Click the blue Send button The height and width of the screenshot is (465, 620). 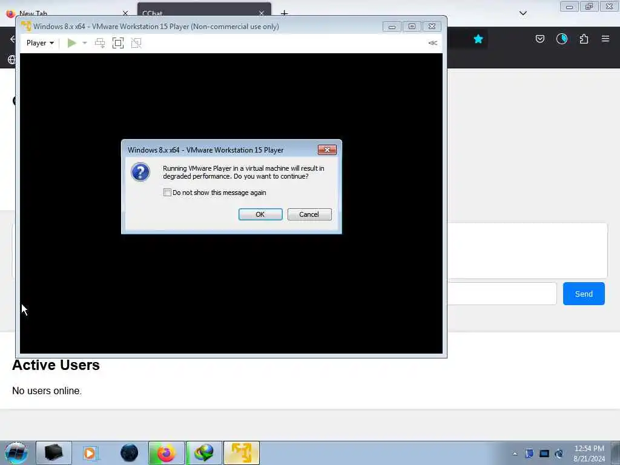(584, 294)
